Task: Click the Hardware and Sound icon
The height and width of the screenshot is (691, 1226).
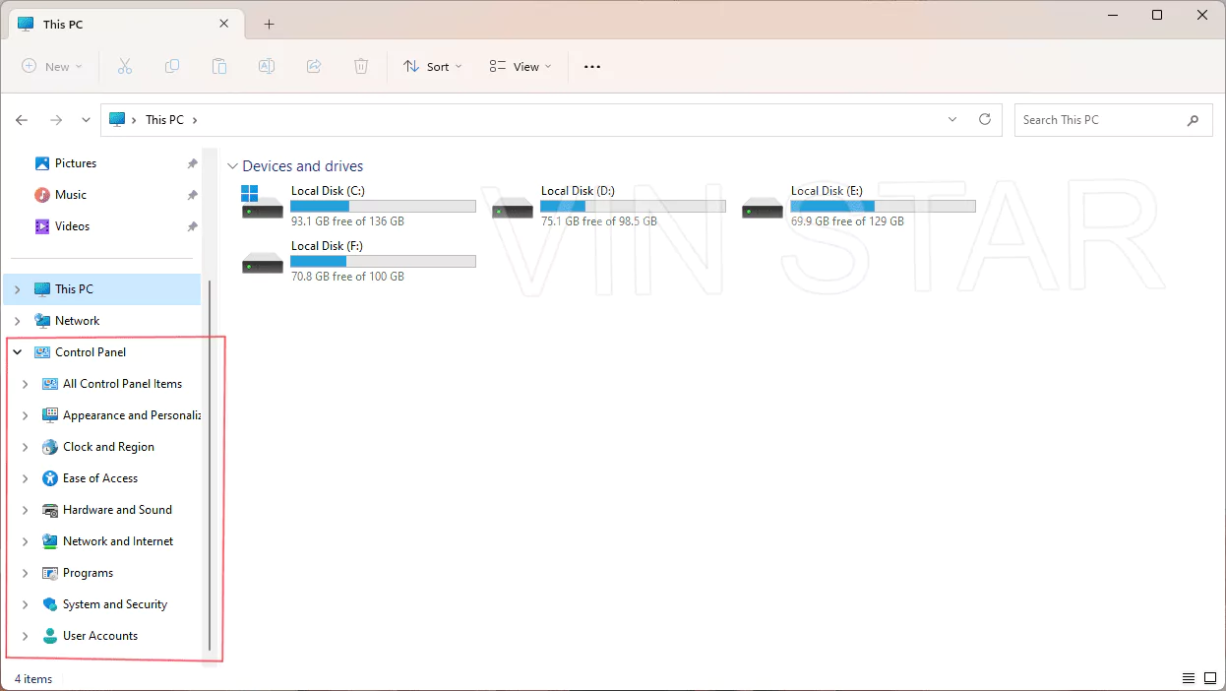Action: (x=50, y=510)
